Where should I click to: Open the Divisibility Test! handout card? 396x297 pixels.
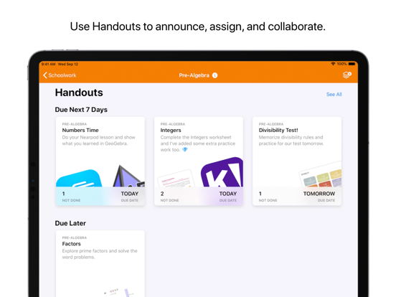(297, 161)
